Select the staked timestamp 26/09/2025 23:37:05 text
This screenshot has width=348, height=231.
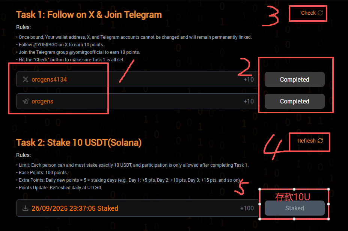pyautogui.click(x=64, y=208)
